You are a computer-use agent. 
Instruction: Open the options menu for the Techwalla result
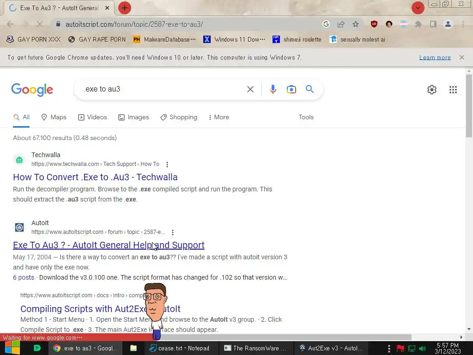(x=167, y=164)
